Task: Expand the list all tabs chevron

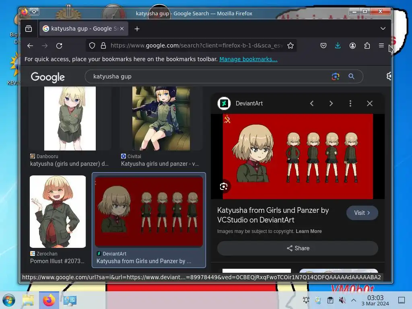Action: [x=383, y=29]
